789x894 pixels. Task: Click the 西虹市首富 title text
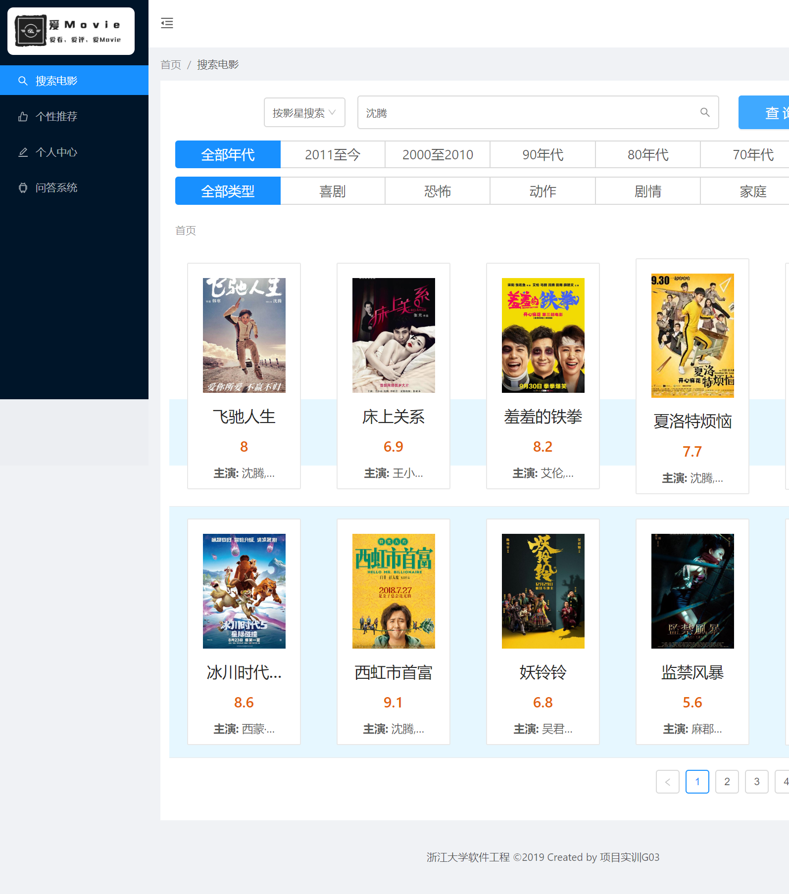(x=394, y=673)
